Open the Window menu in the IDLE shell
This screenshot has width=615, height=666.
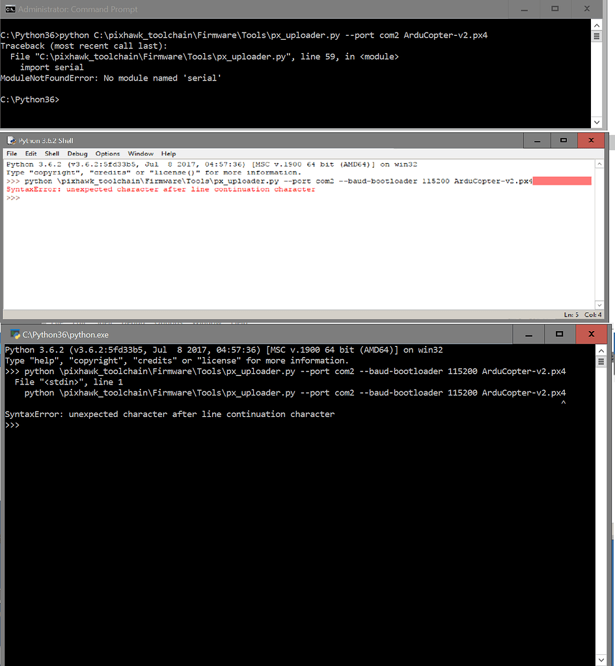141,153
